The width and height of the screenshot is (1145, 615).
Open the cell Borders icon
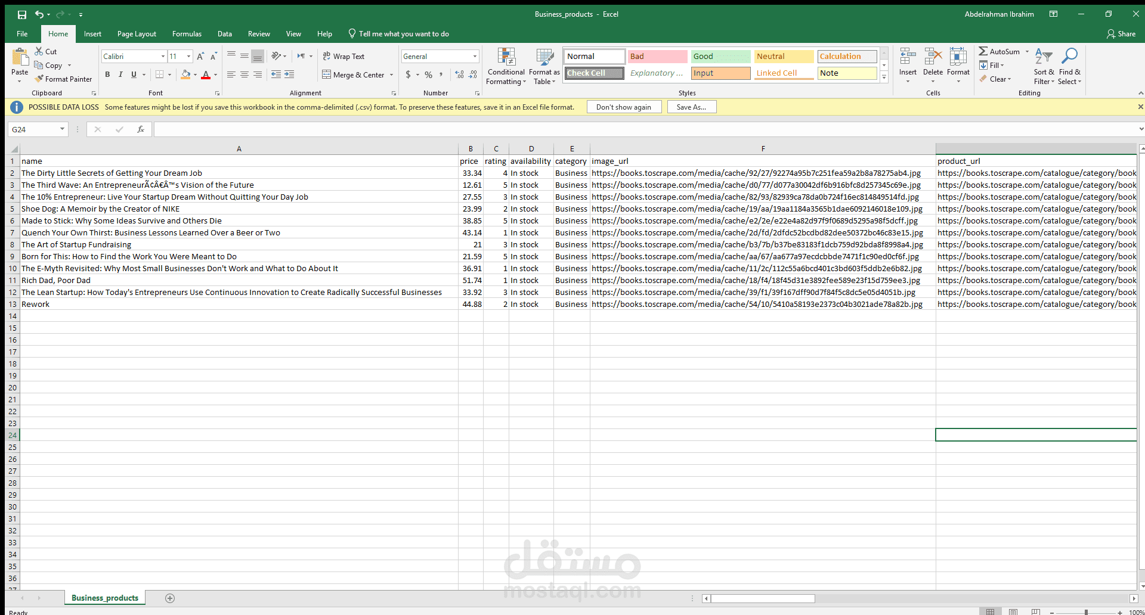pyautogui.click(x=159, y=74)
